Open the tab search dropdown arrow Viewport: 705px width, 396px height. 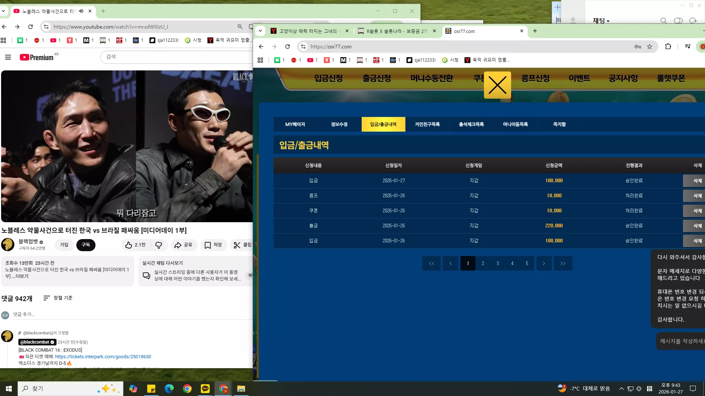click(x=260, y=31)
